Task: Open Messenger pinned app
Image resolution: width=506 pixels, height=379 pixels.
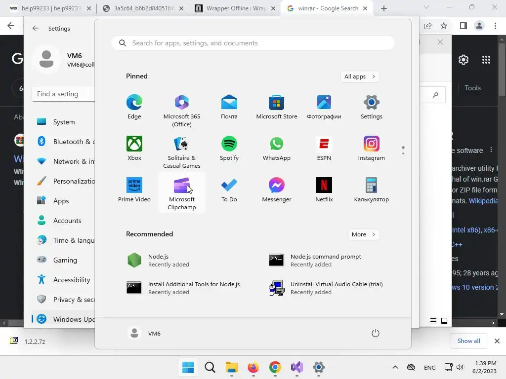Action: click(x=277, y=190)
